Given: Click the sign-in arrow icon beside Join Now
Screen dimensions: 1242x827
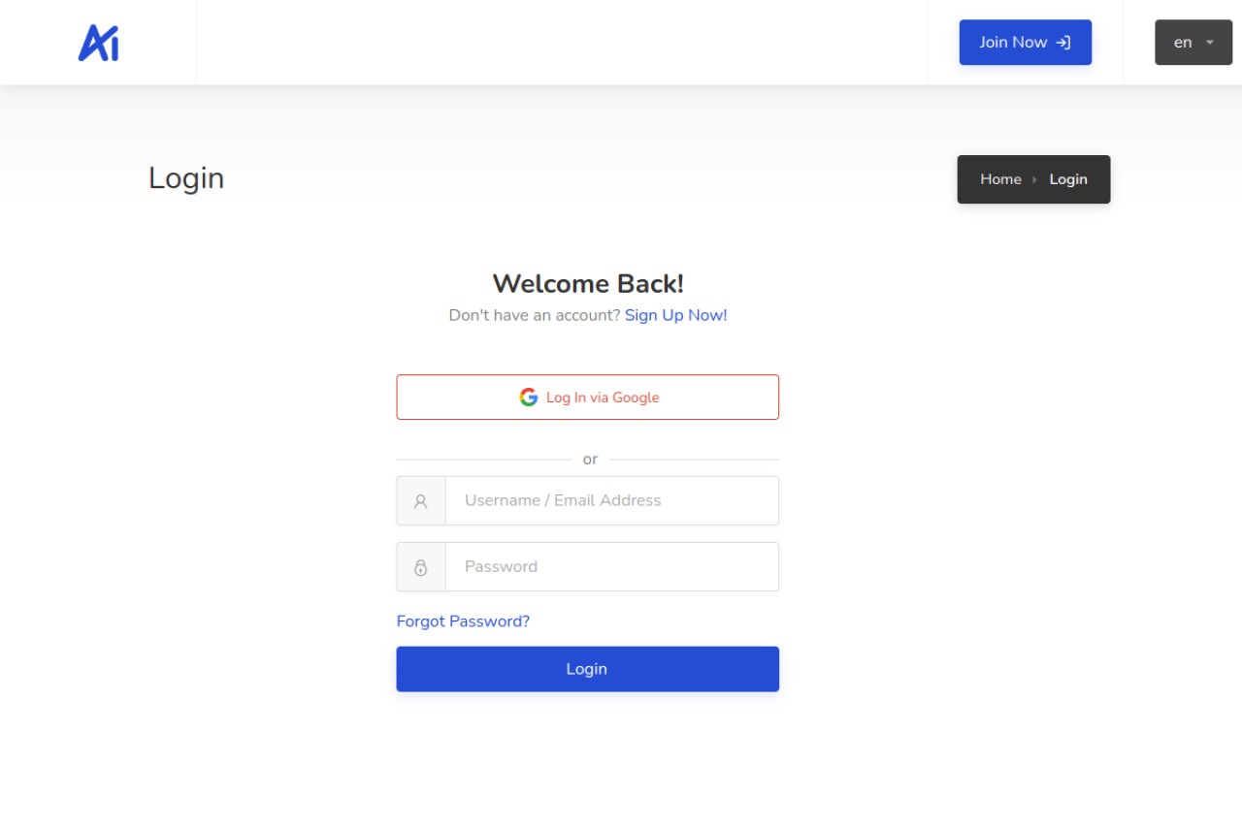Looking at the screenshot, I should 1063,43.
